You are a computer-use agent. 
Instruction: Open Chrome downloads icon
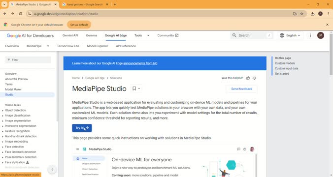[x=313, y=14]
